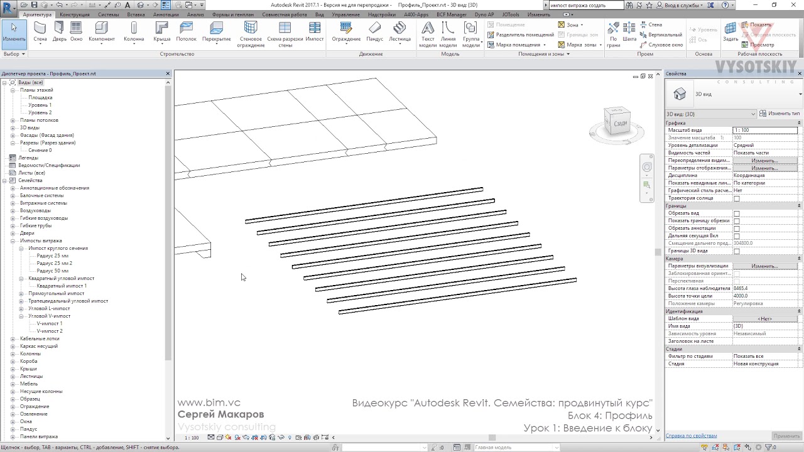804x452 pixels.
Task: Click the Шаблон вида <Нет> button
Action: tap(764, 319)
